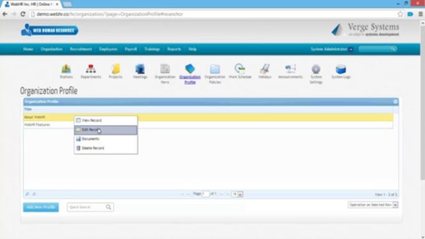Open the rows-per-page dropdown
This screenshot has width=425, height=239.
pos(237,194)
